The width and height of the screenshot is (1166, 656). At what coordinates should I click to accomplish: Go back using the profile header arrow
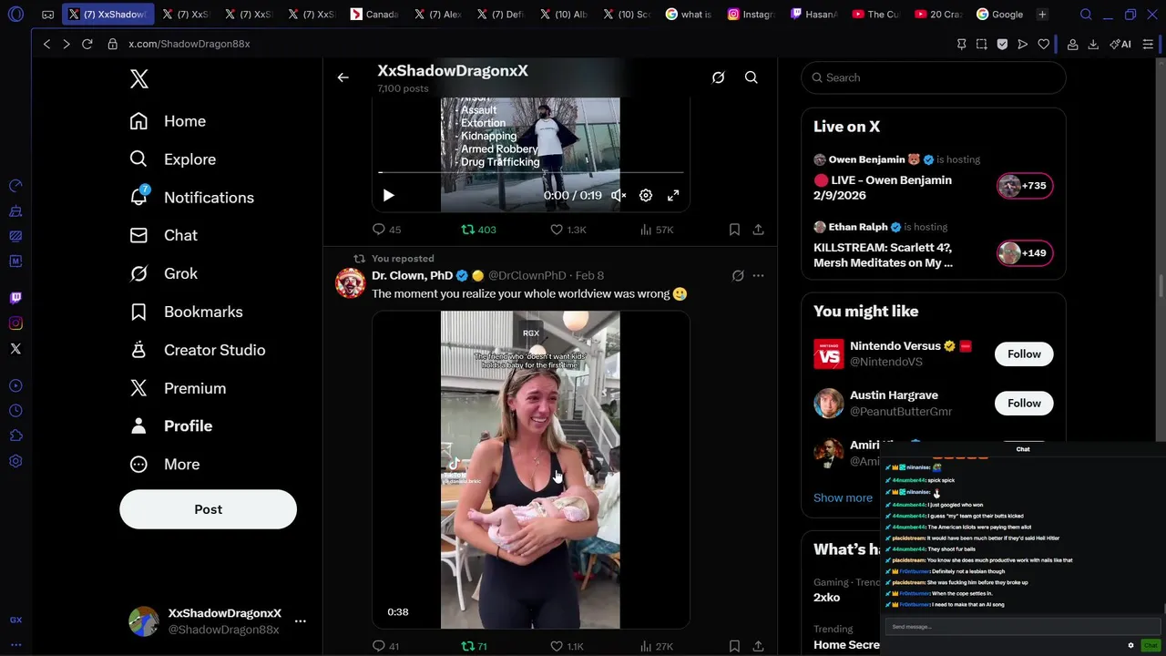(x=343, y=77)
